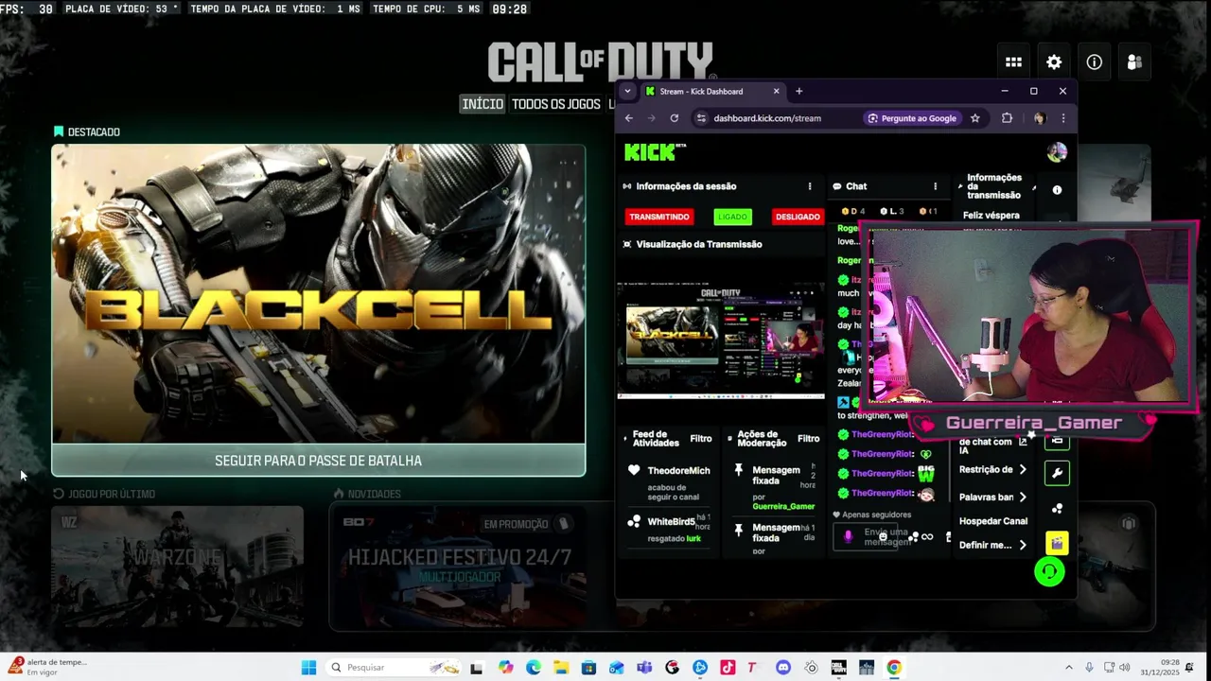Screen dimensions: 1211x681
Task: Open Chrome extensions puzzle icon
Action: pyautogui.click(x=1007, y=118)
